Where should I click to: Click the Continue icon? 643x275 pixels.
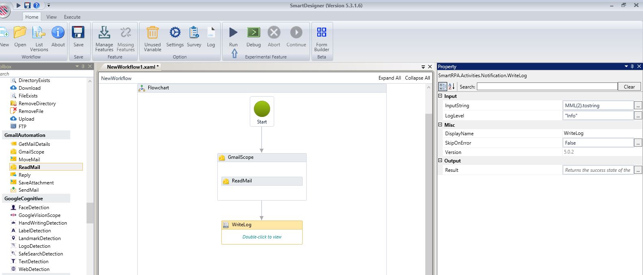coord(296,32)
